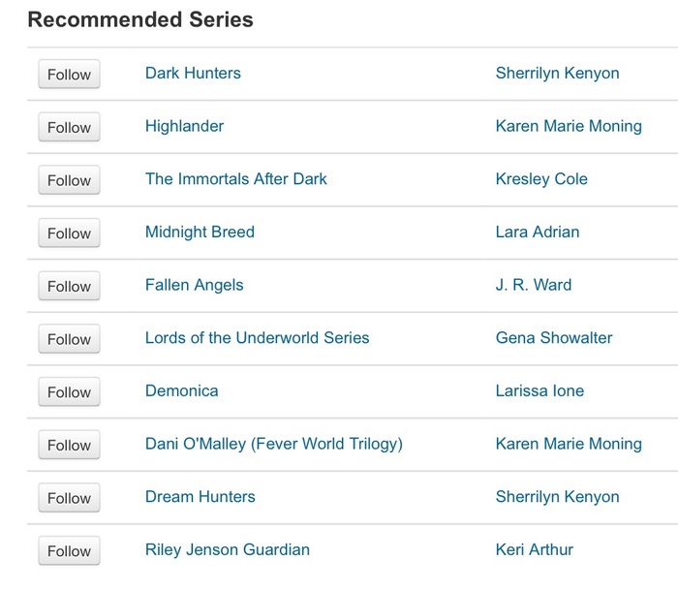This screenshot has width=678, height=591.
Task: View the Demonica series page
Action: [x=182, y=390]
